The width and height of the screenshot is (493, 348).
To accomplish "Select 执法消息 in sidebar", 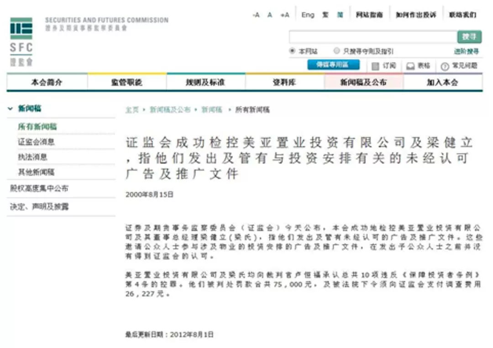I will click(32, 157).
